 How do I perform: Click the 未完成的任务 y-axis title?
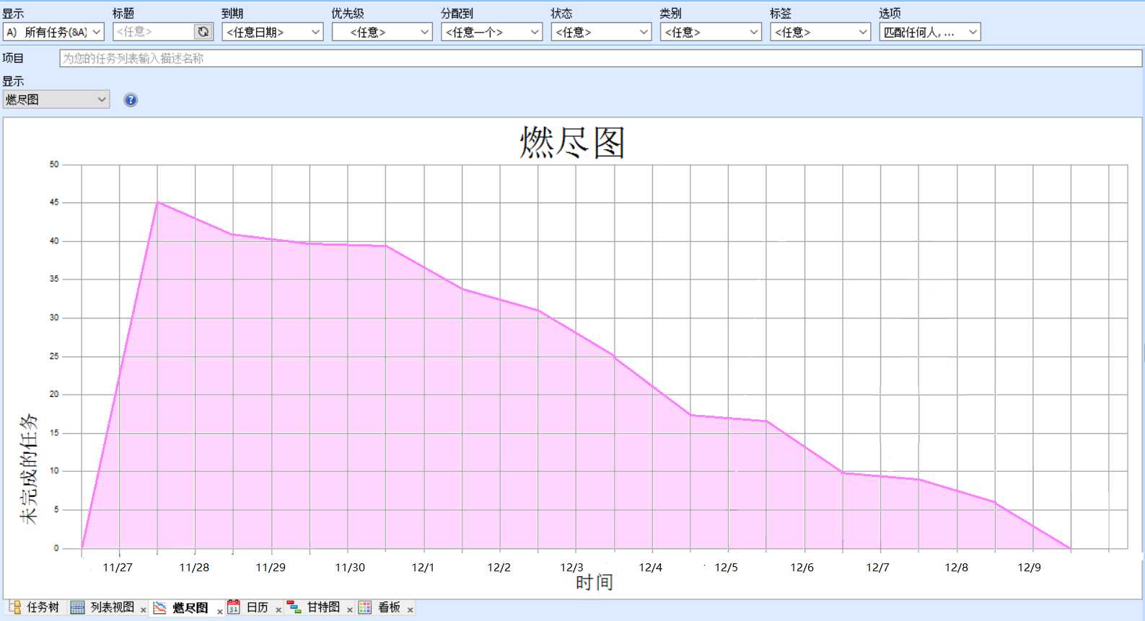(x=28, y=469)
